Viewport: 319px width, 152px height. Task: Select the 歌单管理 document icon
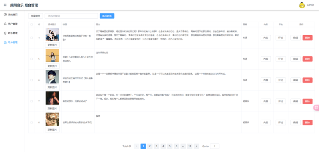click(5, 42)
